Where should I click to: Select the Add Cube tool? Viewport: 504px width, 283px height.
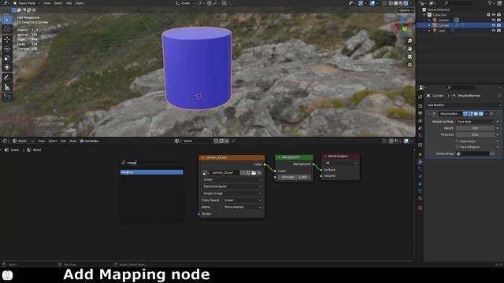coord(7,97)
